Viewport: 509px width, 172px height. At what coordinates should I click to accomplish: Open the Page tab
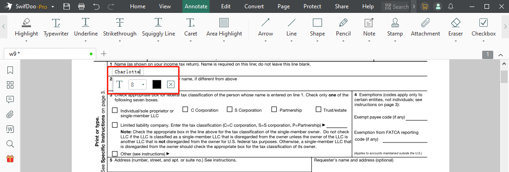point(283,6)
